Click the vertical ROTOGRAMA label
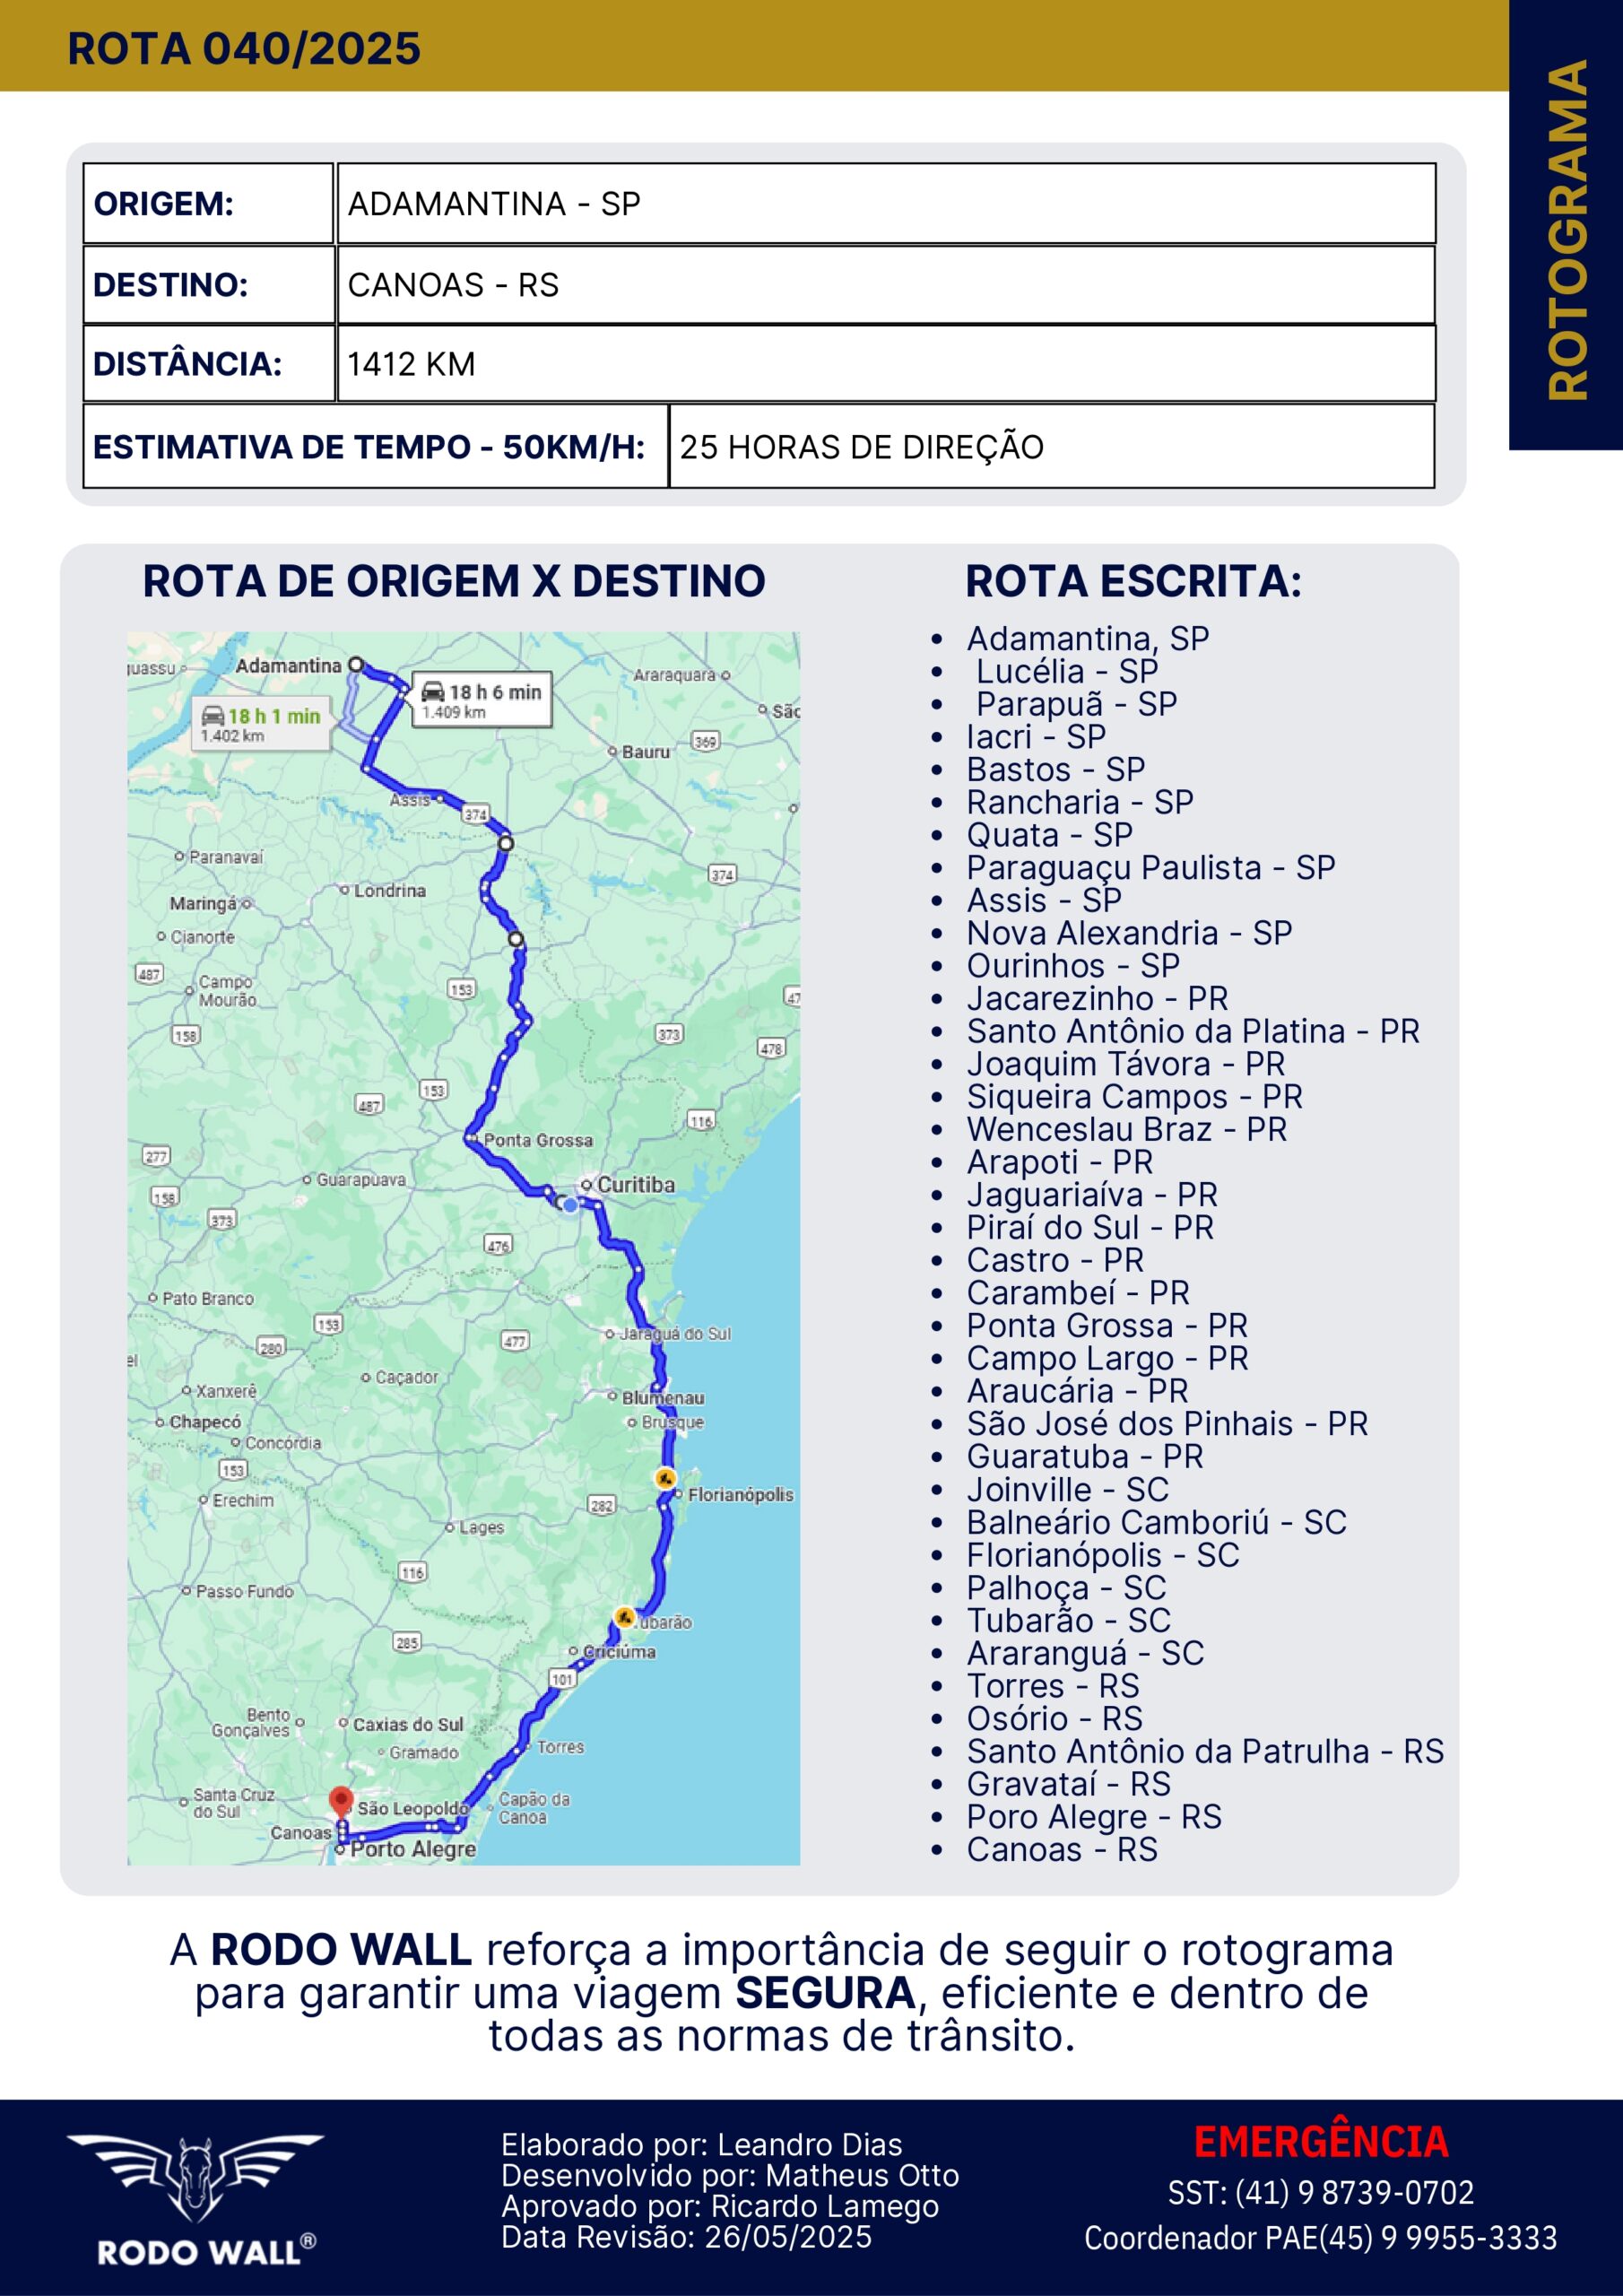Screen dimensions: 1623x2296 [x=1567, y=230]
